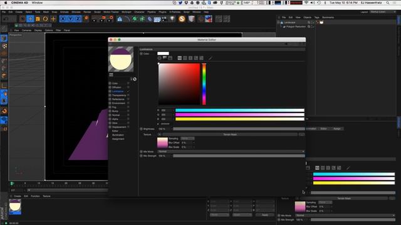Image resolution: width=401 pixels, height=225 pixels.
Task: Select the Rotate tool in the top toolbar
Action: click(46, 19)
